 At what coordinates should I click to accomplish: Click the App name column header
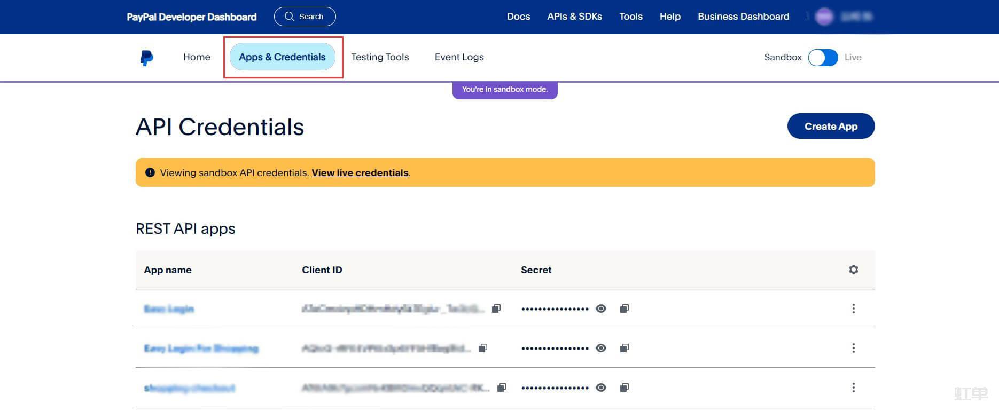(x=168, y=270)
